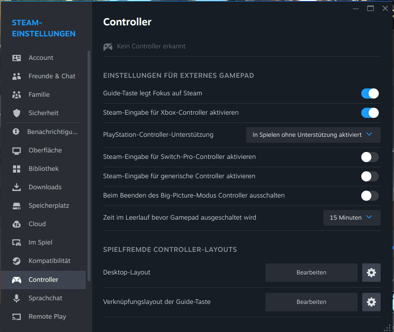Image resolution: width=394 pixels, height=332 pixels.
Task: Click the Freunde & Chat people icon
Action: pyautogui.click(x=17, y=76)
